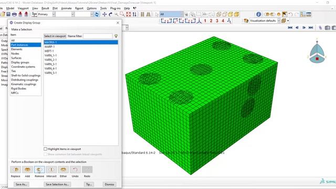The height and width of the screenshot is (189, 336).
Task: Pan the view with the four-arrow icon
Action: tap(104, 14)
